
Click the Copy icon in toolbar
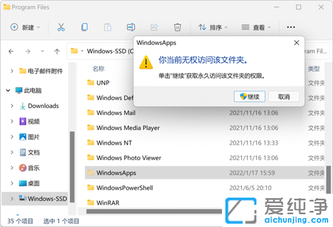[x=84, y=27]
